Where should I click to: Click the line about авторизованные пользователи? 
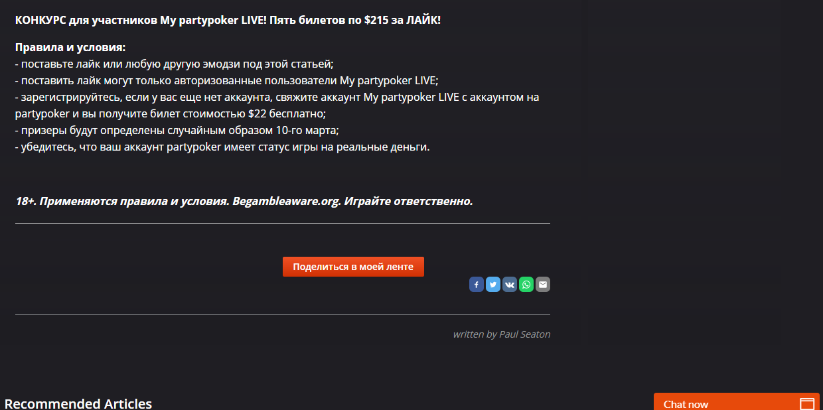tap(227, 81)
